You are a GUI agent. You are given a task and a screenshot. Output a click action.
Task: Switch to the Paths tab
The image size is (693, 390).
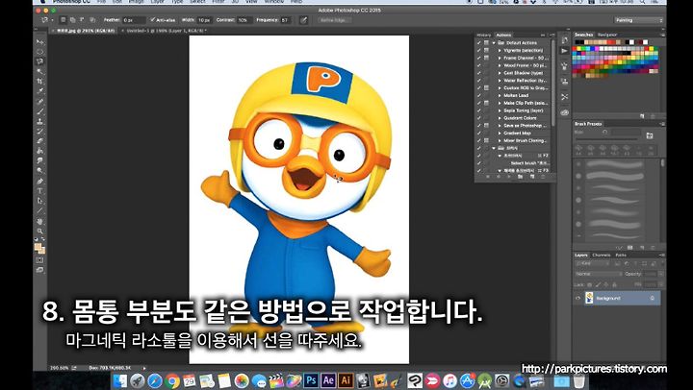tap(621, 255)
